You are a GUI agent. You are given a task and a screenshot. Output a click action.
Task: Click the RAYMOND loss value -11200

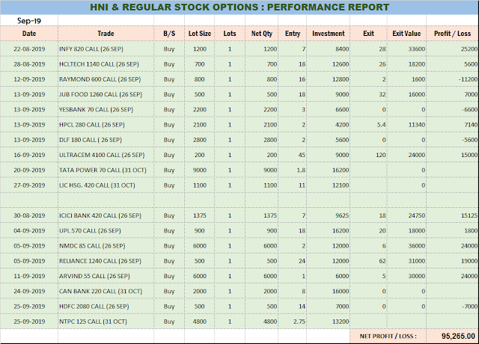pos(468,79)
